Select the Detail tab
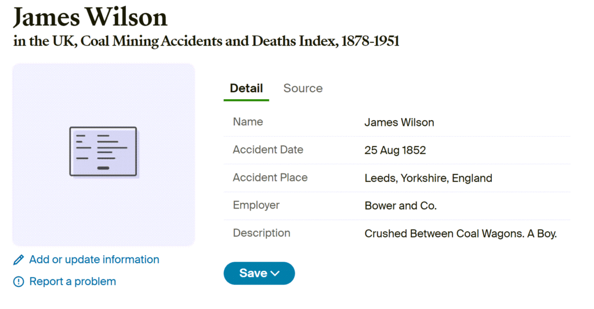This screenshot has width=594, height=309. [246, 88]
